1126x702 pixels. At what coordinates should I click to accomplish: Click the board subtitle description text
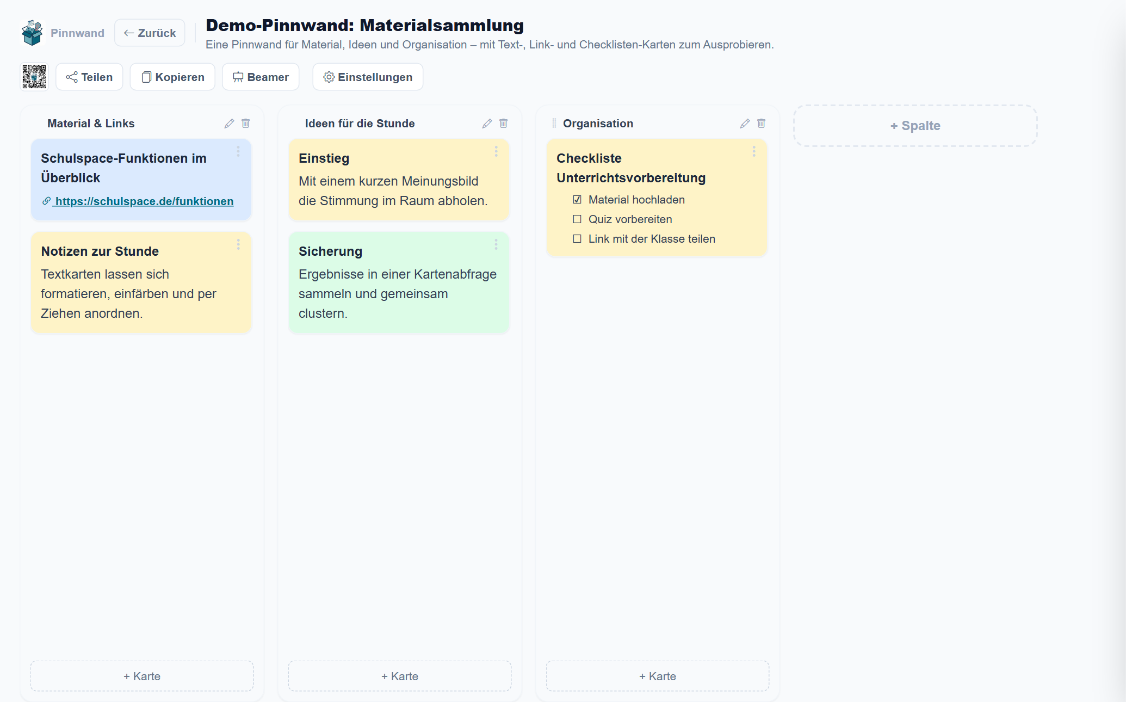(x=490, y=45)
